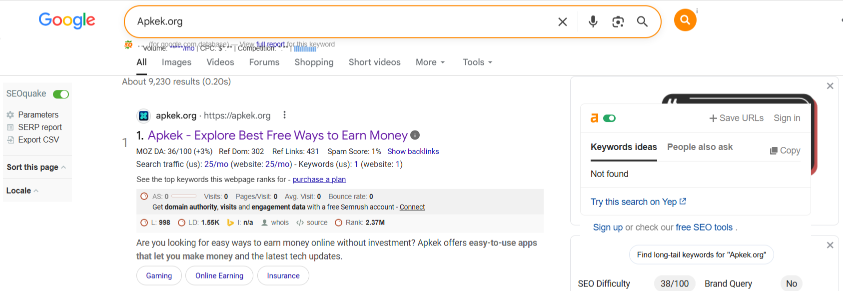Clear the search box with X icon
Screen dimensions: 843x291
click(x=563, y=21)
